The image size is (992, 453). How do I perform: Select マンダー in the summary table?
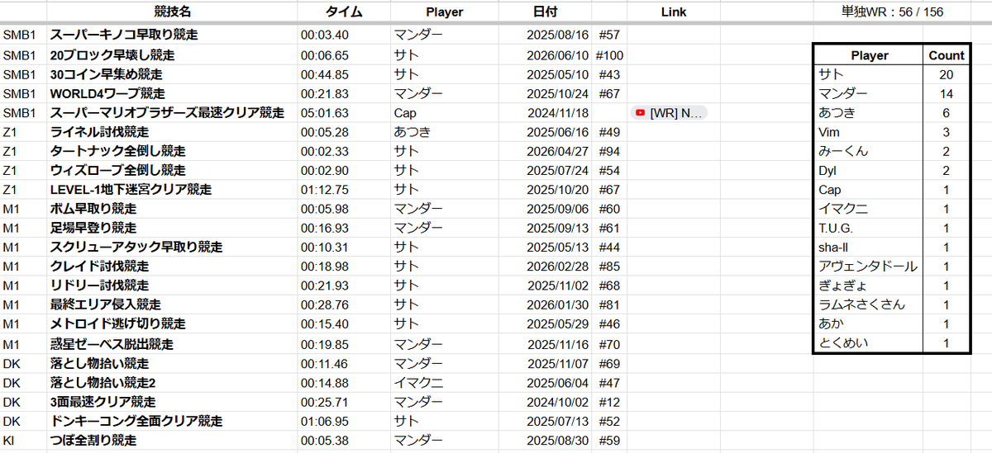coord(869,93)
